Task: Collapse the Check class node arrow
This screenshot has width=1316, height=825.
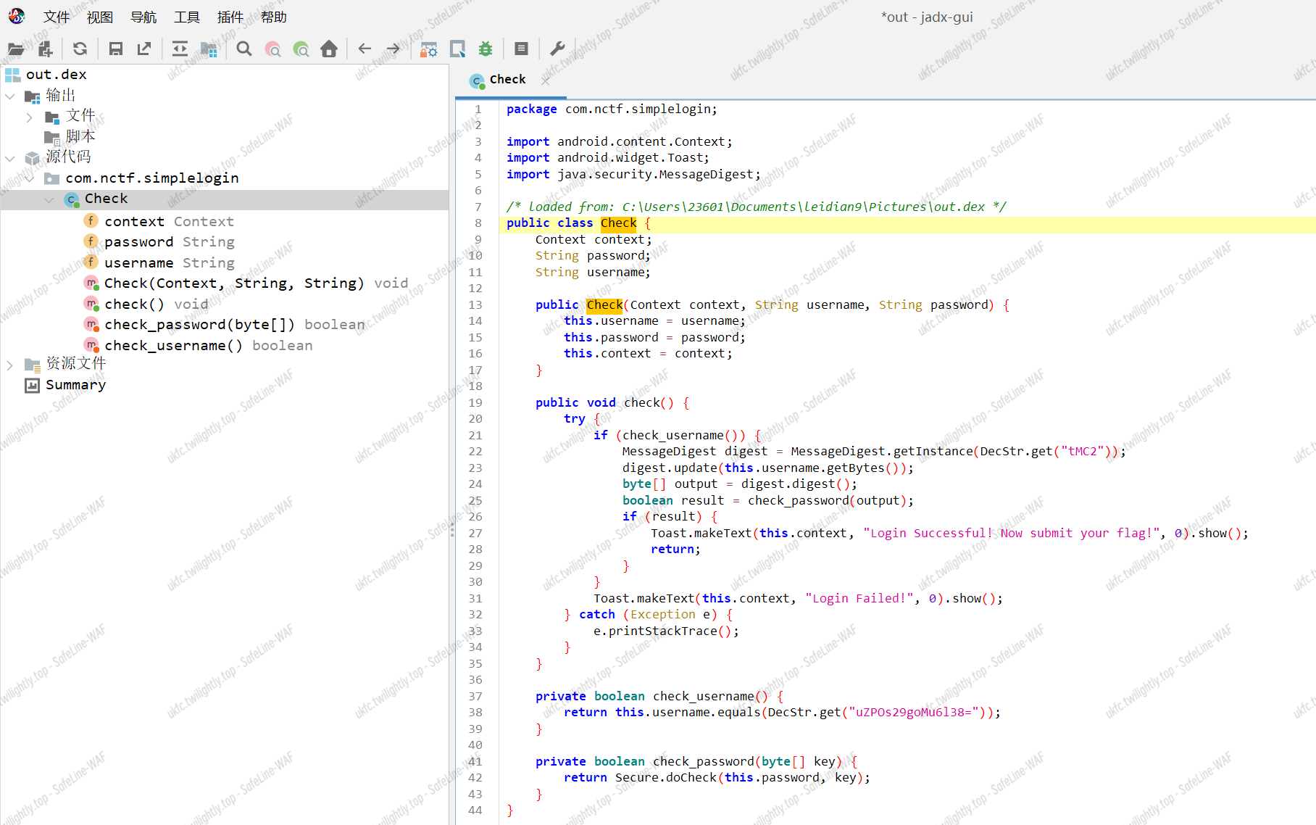Action: 49,199
